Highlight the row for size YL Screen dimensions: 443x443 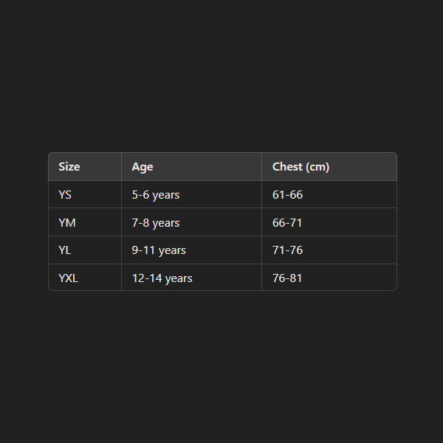[x=221, y=250]
